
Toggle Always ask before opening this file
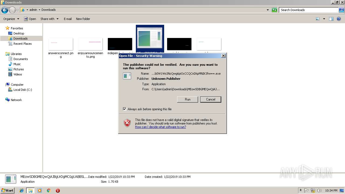coord(125,109)
